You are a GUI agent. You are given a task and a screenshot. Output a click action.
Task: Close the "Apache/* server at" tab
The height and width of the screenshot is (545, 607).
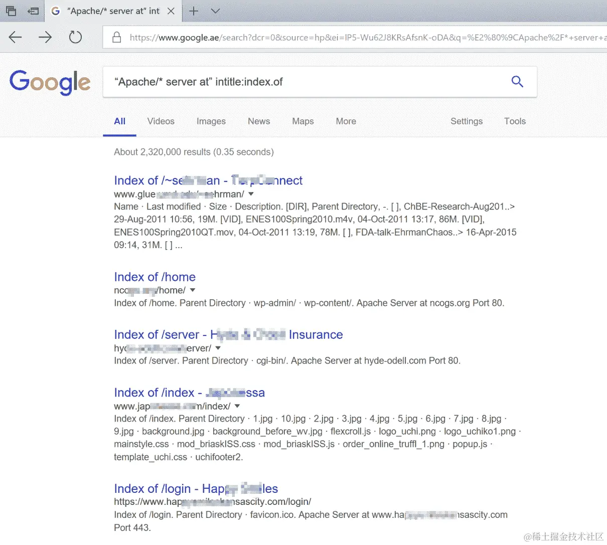(171, 11)
